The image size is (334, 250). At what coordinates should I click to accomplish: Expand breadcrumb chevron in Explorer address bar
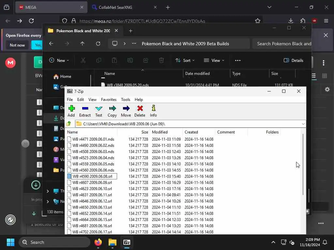(125, 44)
